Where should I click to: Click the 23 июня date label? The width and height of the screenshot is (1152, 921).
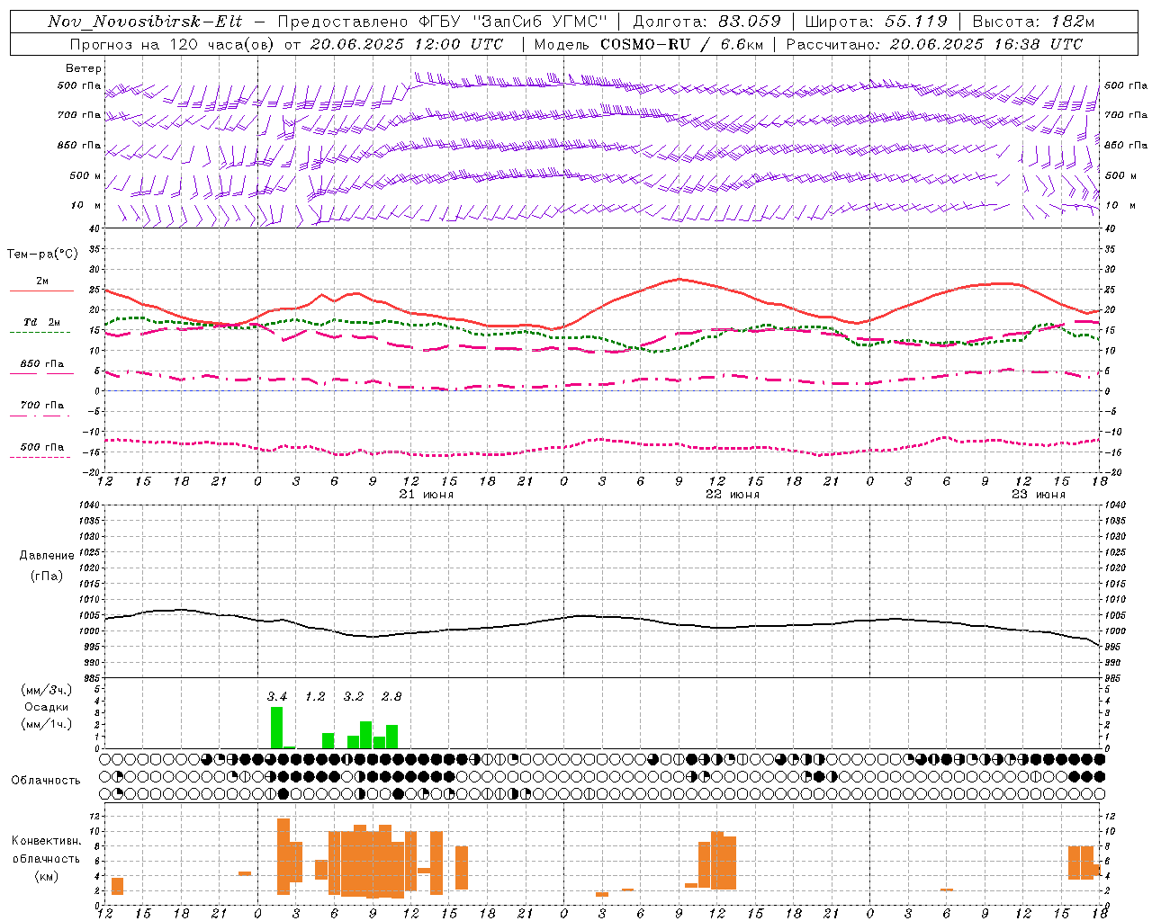click(x=1039, y=495)
